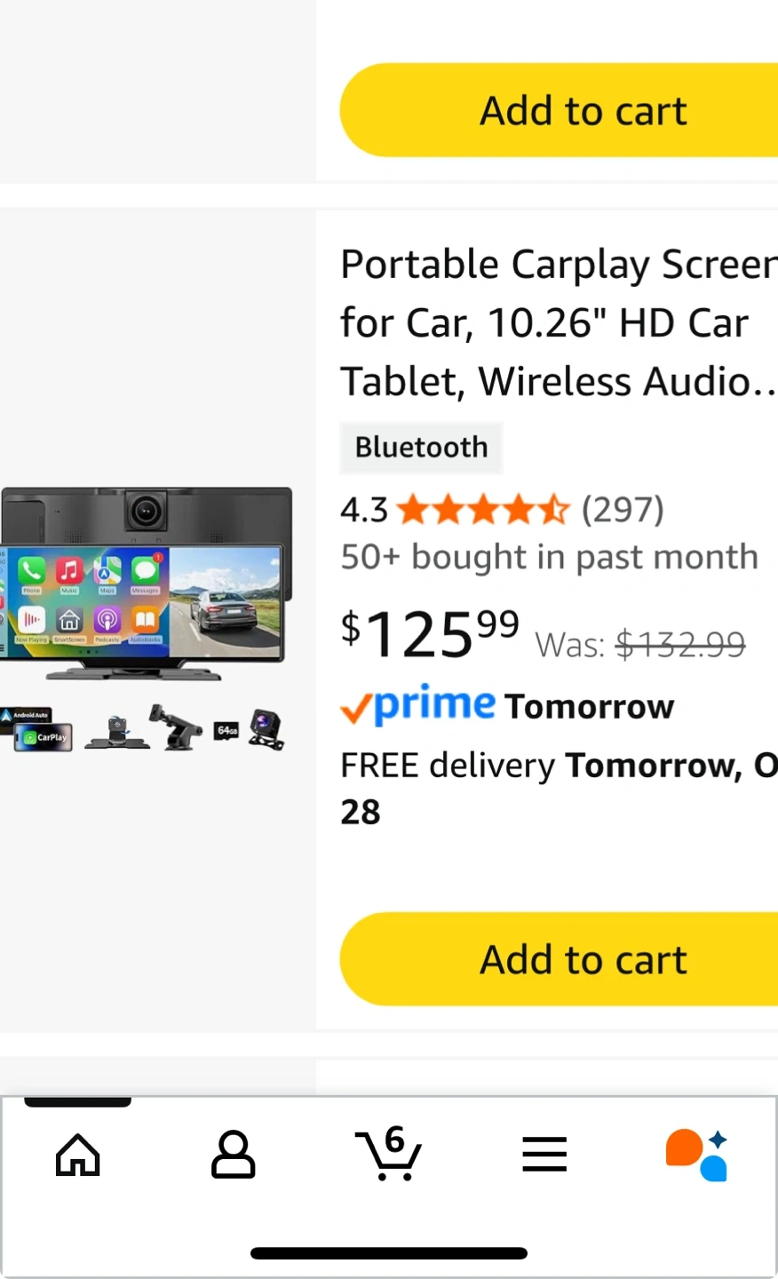The image size is (778, 1279).
Task: Tap the iOS home indicator bar
Action: [389, 1253]
